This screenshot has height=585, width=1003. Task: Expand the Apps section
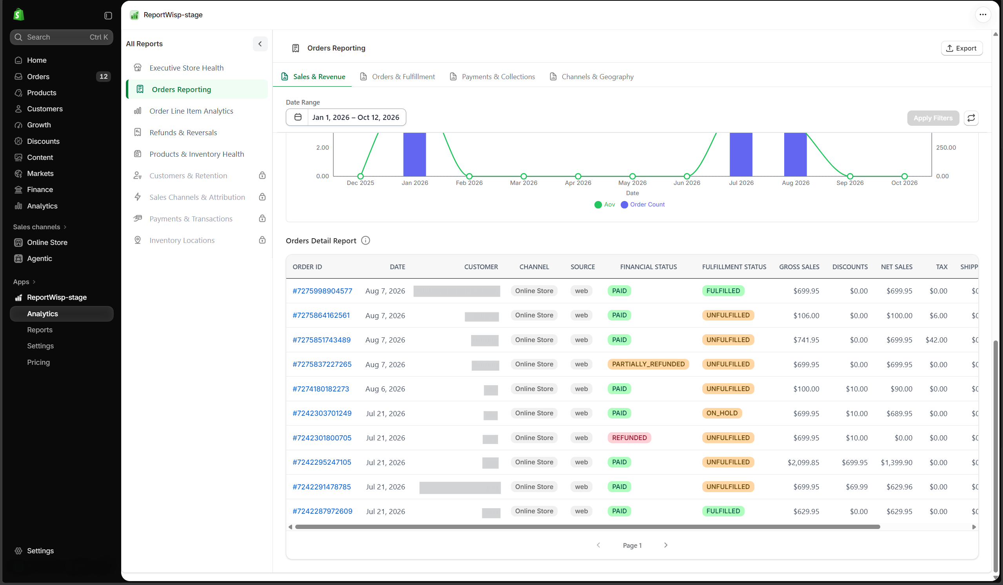(x=24, y=282)
